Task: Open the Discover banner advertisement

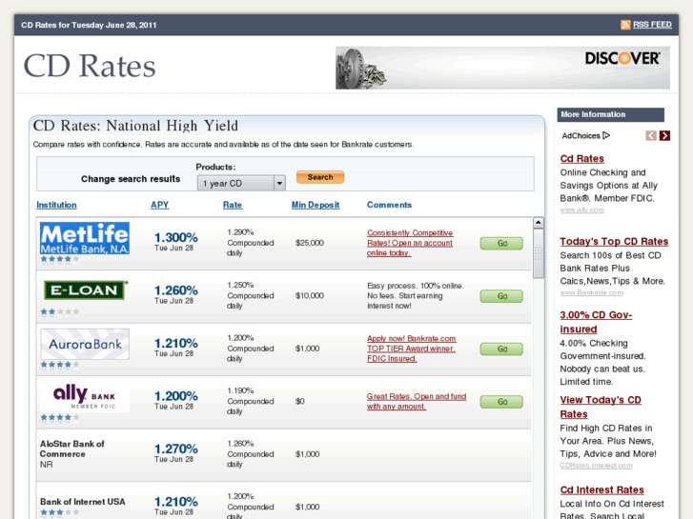Action: coord(502,68)
